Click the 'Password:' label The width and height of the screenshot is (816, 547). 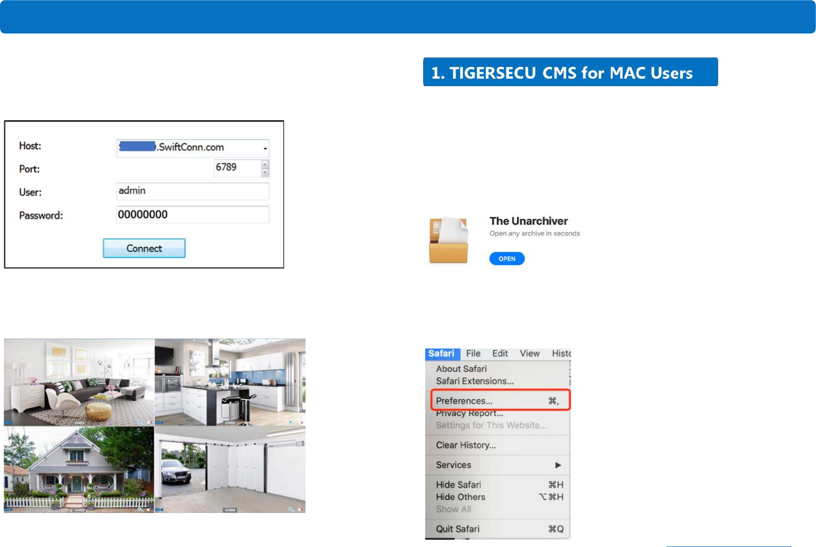tap(41, 215)
